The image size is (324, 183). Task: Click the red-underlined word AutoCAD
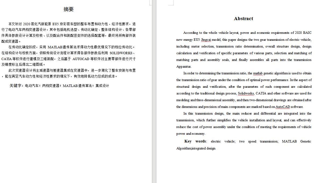[283, 107]
